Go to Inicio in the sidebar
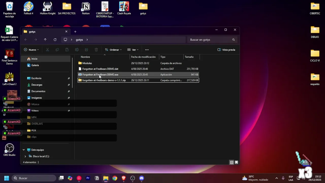This screenshot has width=325, height=183. click(46, 59)
